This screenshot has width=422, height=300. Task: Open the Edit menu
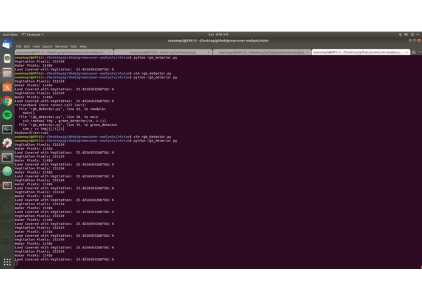click(27, 47)
